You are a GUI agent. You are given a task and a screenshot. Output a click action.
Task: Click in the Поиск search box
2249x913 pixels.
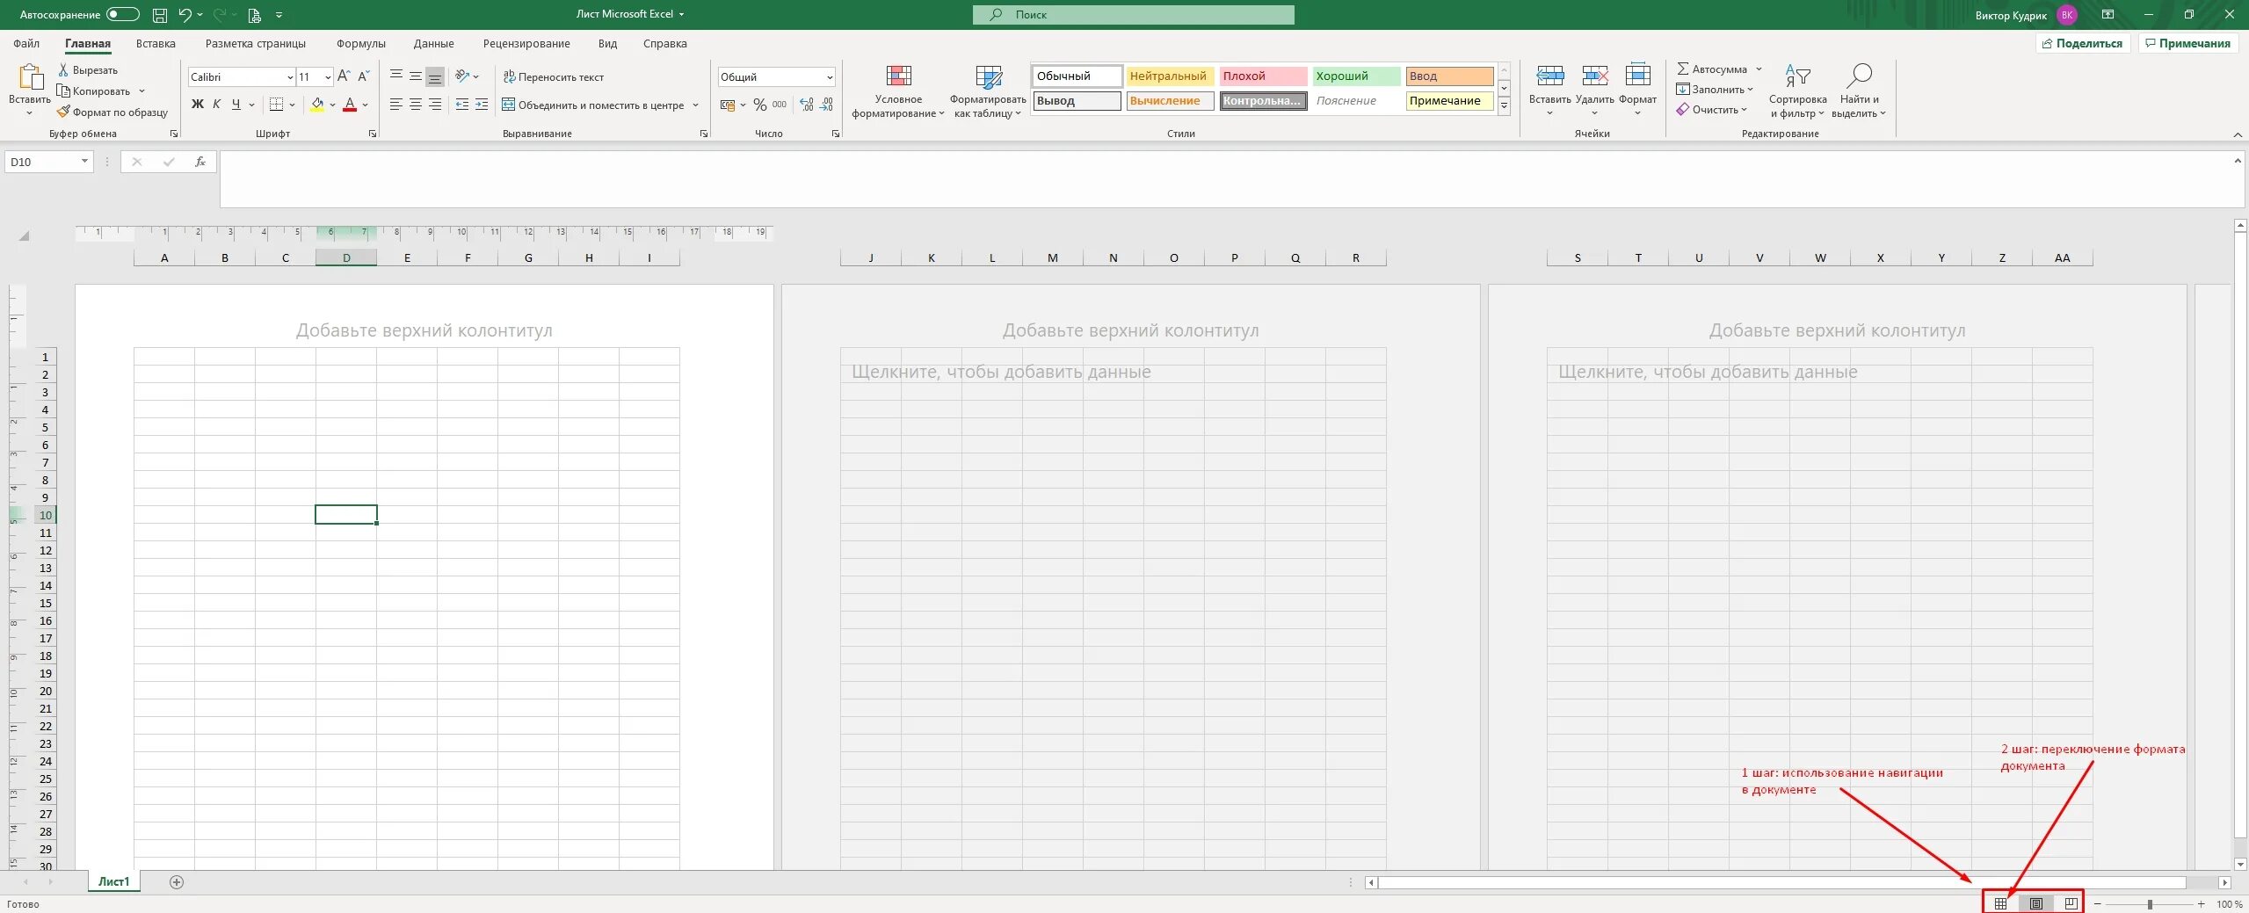1133,15
